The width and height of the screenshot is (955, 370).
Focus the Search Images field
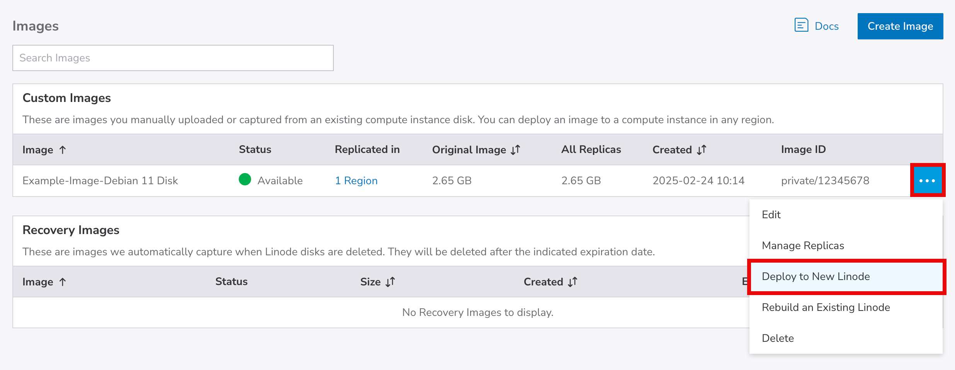tap(173, 58)
